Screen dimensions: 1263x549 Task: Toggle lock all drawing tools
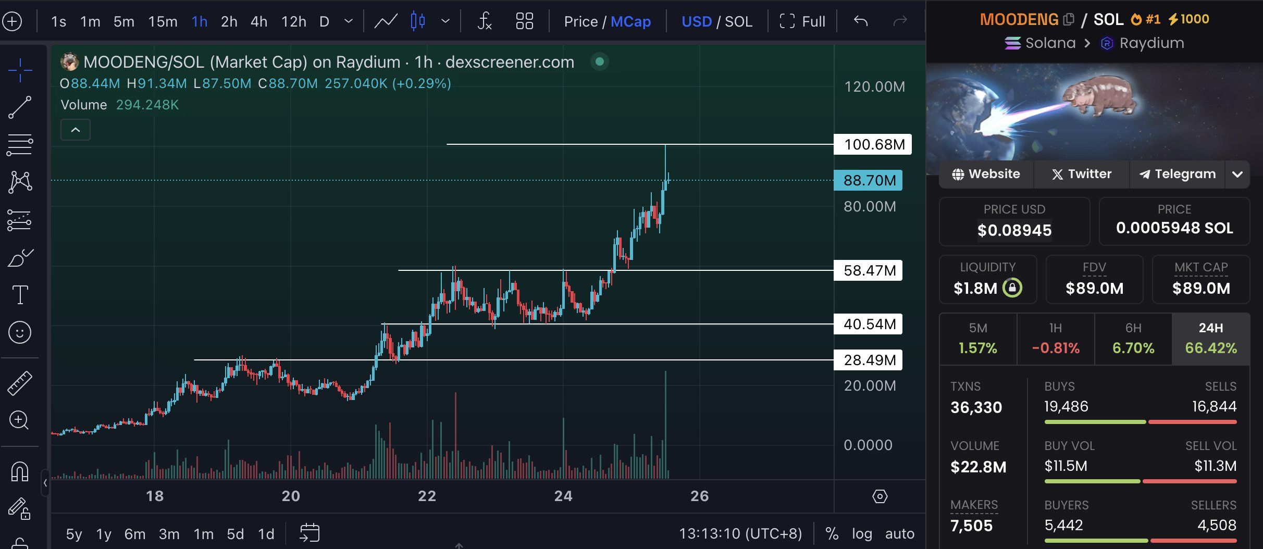coord(20,509)
